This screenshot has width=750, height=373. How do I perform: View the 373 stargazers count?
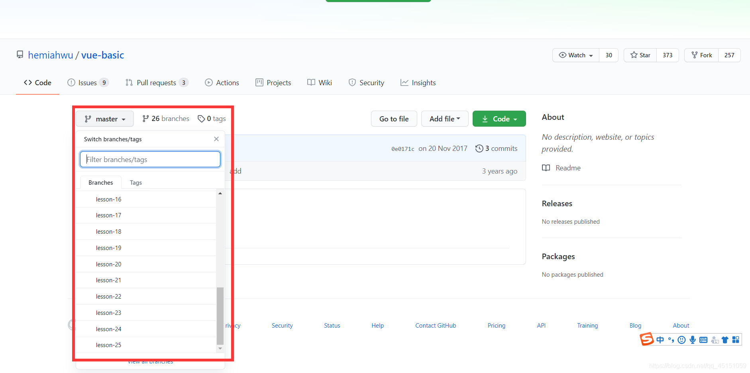click(668, 55)
